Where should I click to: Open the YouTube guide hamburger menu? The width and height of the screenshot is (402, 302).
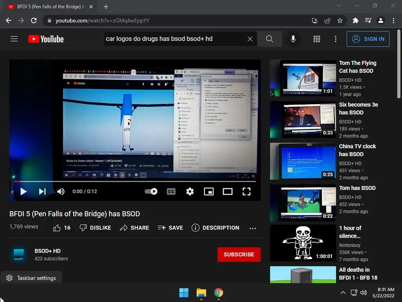pos(14,39)
